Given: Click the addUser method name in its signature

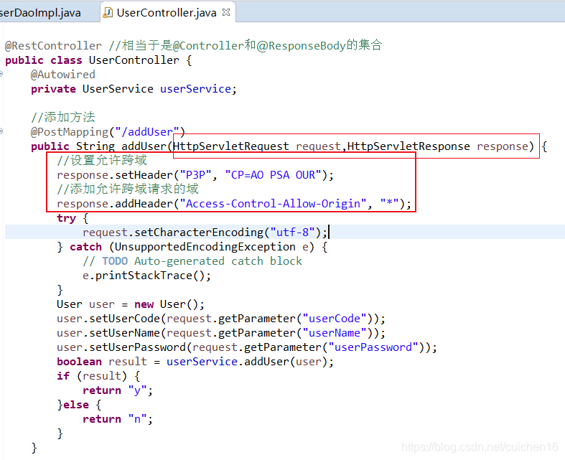Looking at the screenshot, I should click(x=144, y=146).
